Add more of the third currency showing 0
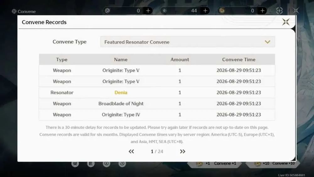Screen dimensions: 314x177 click(262, 11)
